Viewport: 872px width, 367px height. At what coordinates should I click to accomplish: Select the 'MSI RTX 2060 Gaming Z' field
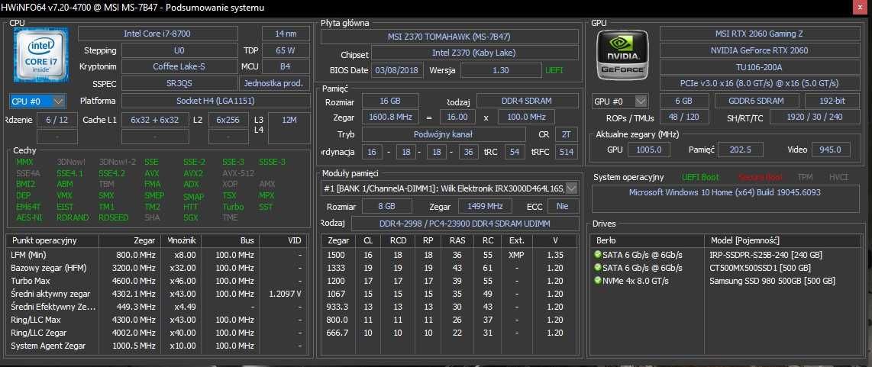758,34
